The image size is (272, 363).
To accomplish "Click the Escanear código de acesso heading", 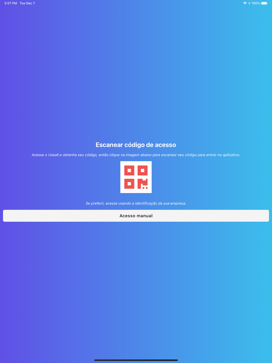I will coord(136,145).
